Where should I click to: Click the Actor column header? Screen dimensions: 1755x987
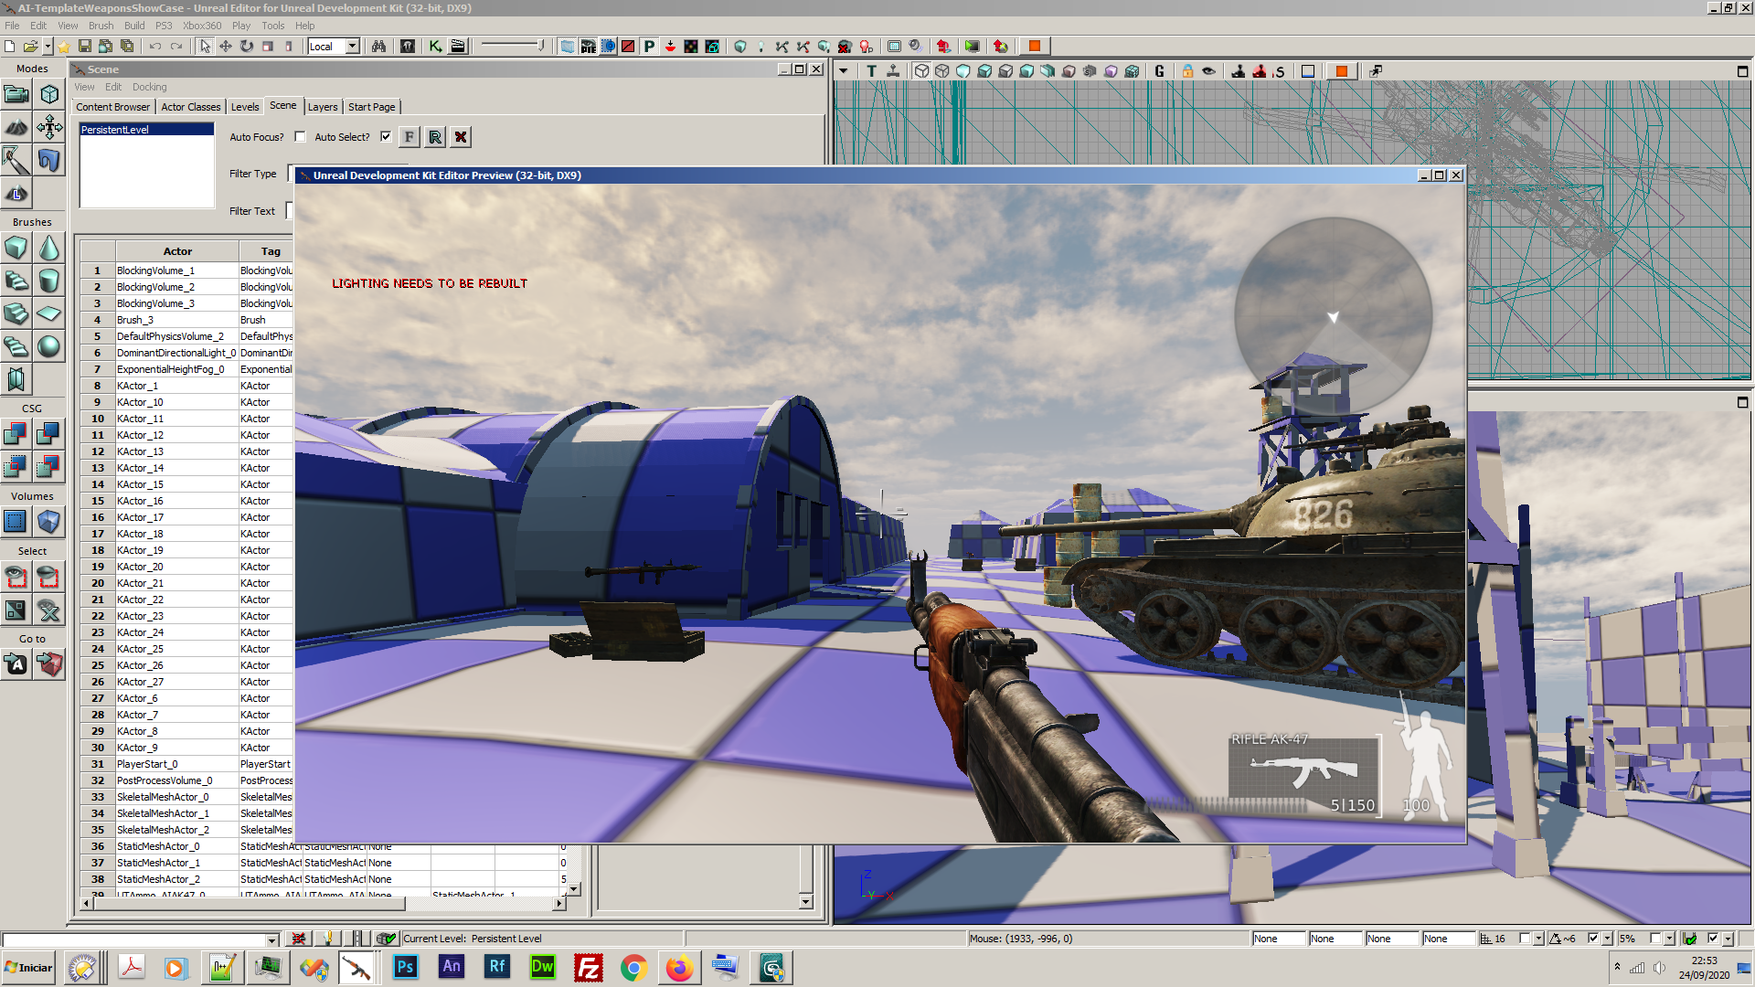(177, 251)
